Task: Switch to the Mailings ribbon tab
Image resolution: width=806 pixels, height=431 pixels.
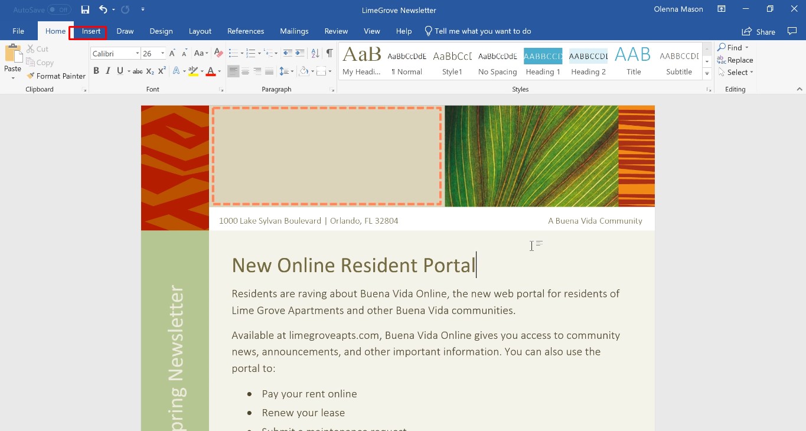Action: 294,31
